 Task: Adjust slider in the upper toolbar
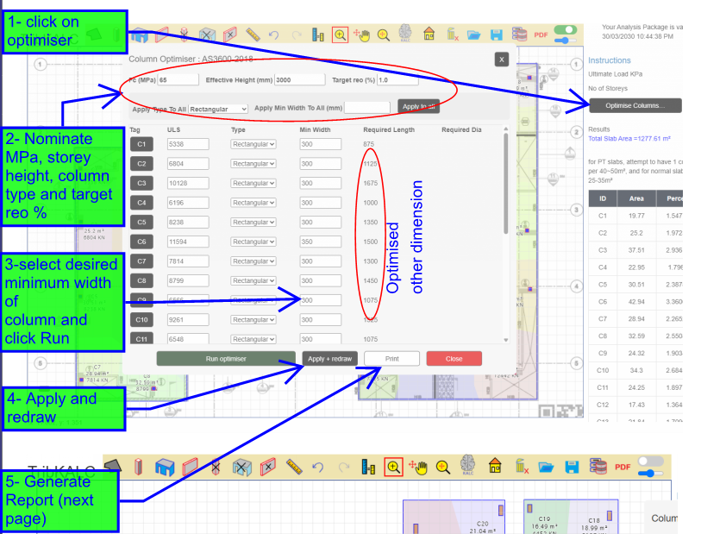565,41
